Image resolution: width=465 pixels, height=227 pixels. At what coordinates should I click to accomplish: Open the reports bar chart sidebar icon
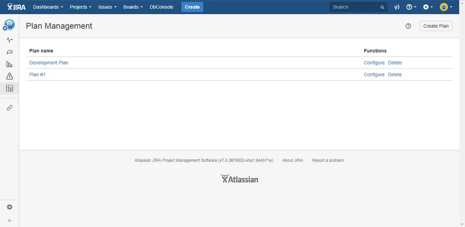point(10,64)
